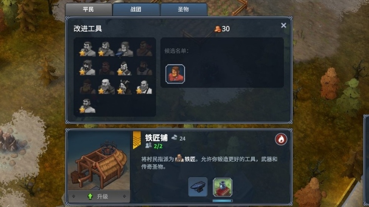Select the white-bearded starred villager in third row
The height and width of the screenshot is (207, 369).
coord(106,87)
